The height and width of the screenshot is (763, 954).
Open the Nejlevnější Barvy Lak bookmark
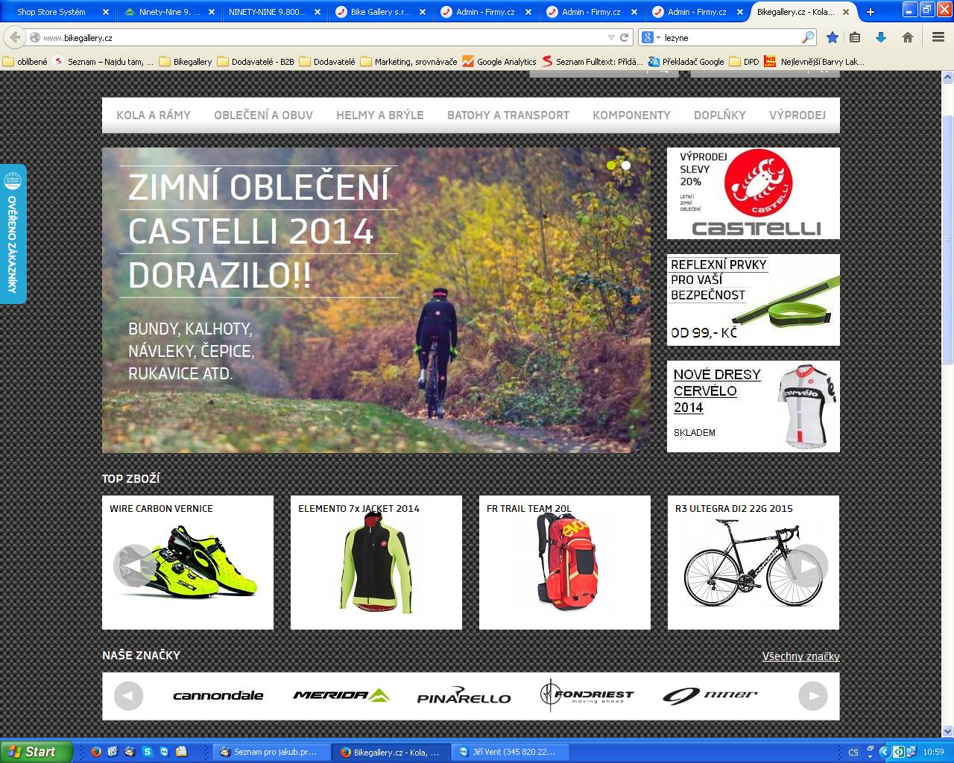[815, 62]
